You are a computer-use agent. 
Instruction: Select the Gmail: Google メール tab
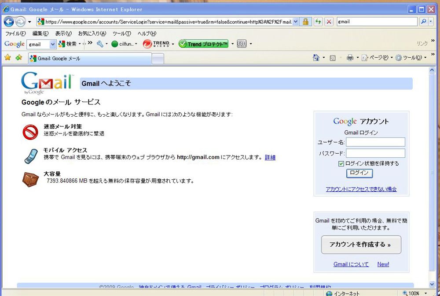90,59
